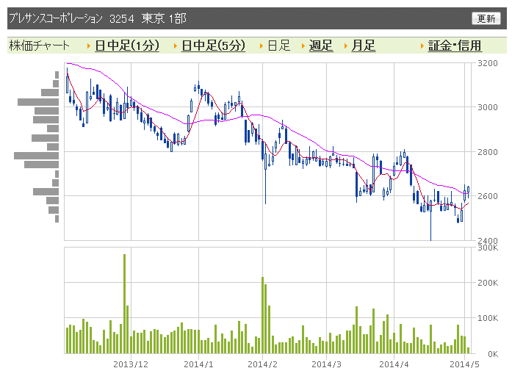Click the 2014/1 date axis label
Viewport: 512px width, 379px height.
click(x=198, y=364)
